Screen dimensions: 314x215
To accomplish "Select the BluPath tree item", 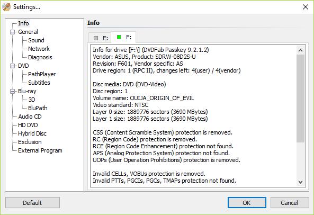I will (38, 108).
